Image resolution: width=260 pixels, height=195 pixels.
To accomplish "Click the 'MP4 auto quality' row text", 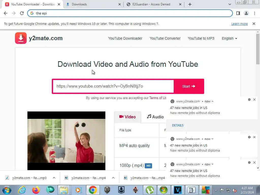I will coord(135,145).
